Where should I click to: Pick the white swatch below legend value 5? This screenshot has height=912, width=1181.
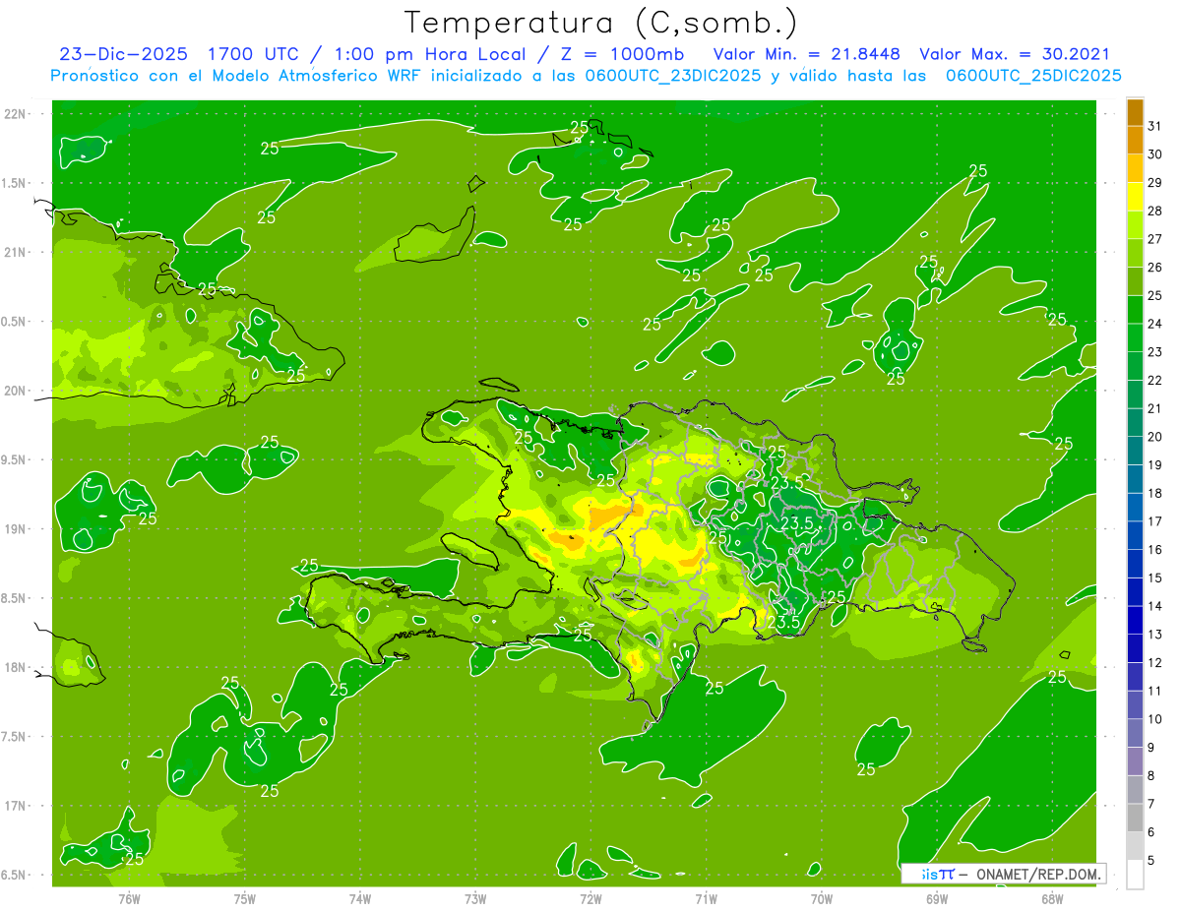[1135, 875]
